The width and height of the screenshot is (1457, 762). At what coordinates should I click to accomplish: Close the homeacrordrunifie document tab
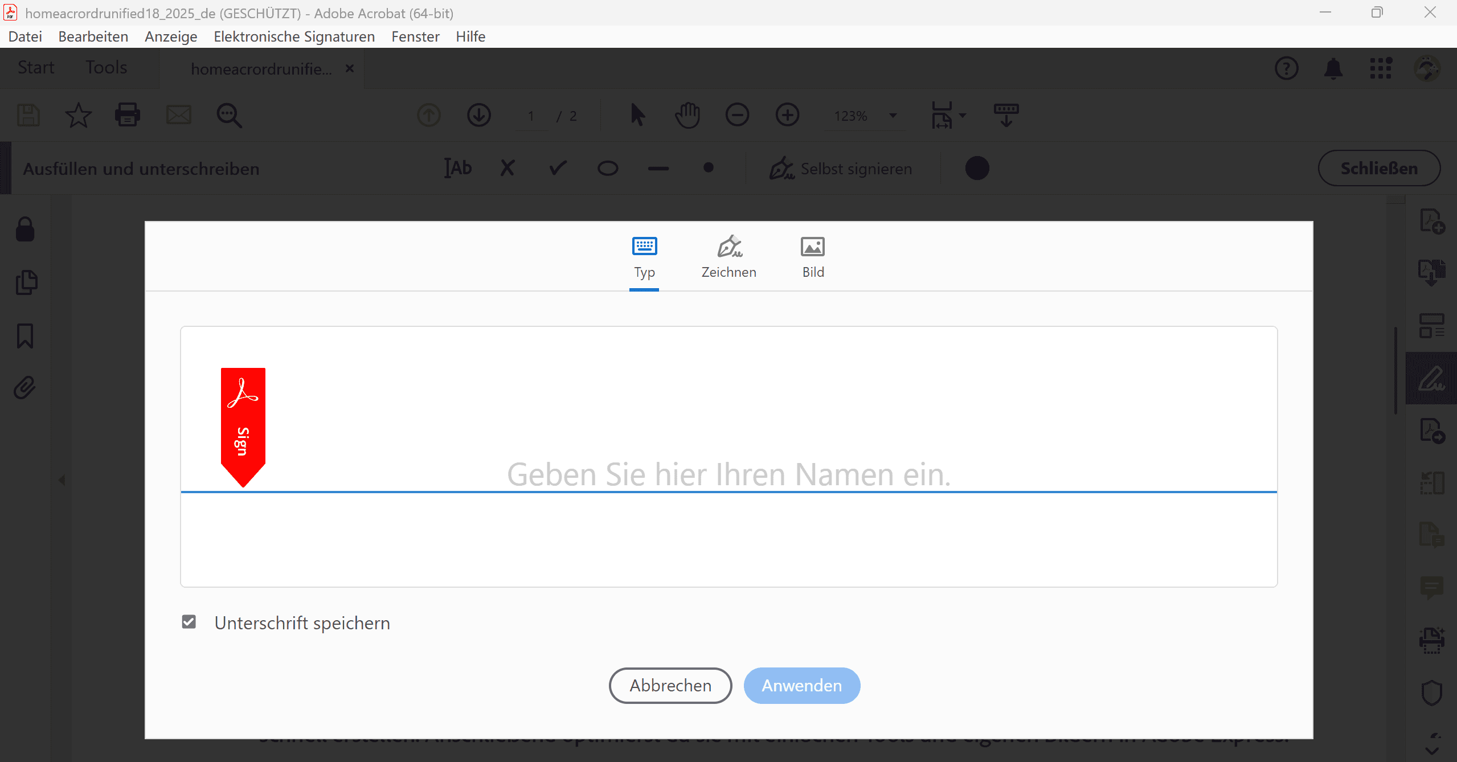[350, 68]
